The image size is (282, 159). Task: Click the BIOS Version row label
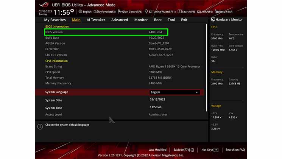[x=54, y=32]
